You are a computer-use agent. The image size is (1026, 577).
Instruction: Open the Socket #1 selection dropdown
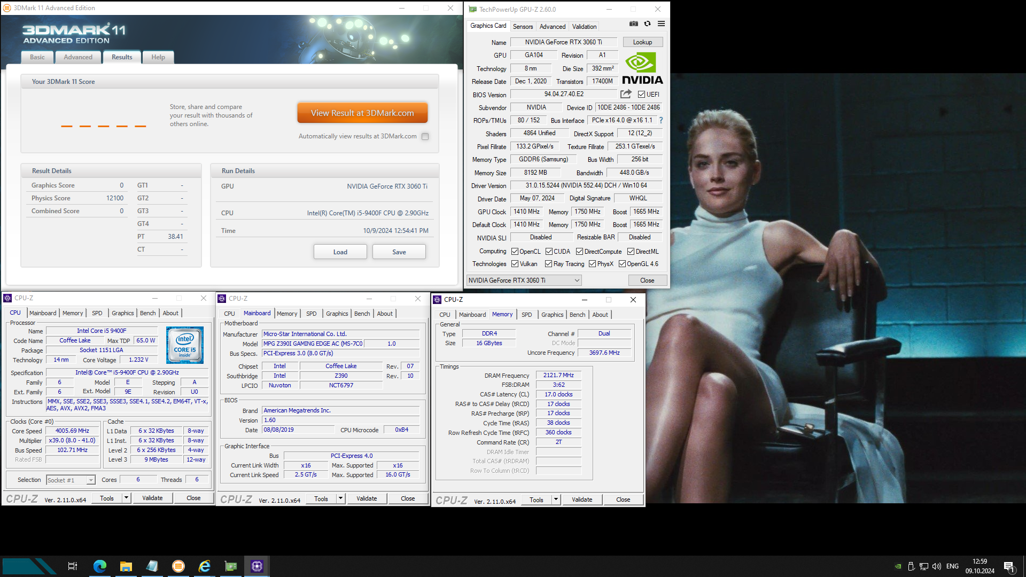point(71,480)
